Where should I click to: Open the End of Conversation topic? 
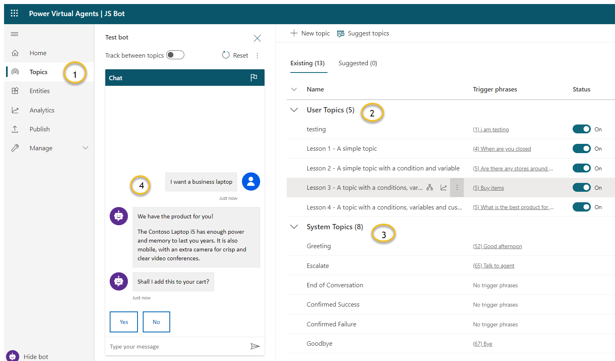point(335,285)
